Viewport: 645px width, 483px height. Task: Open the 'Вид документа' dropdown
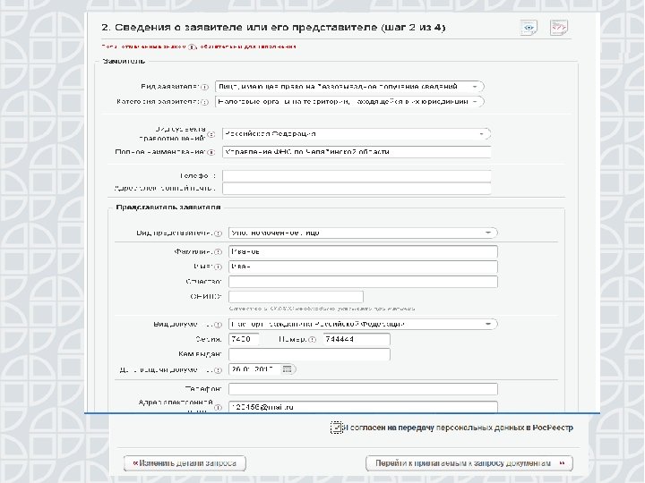point(363,324)
